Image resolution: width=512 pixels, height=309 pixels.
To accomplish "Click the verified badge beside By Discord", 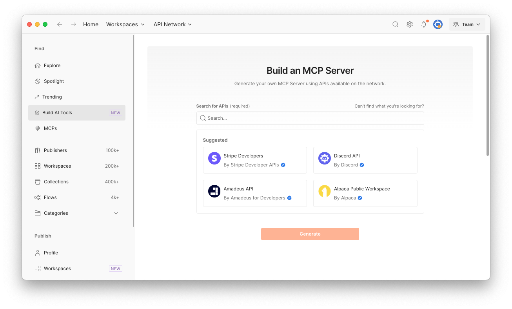I will [x=362, y=165].
